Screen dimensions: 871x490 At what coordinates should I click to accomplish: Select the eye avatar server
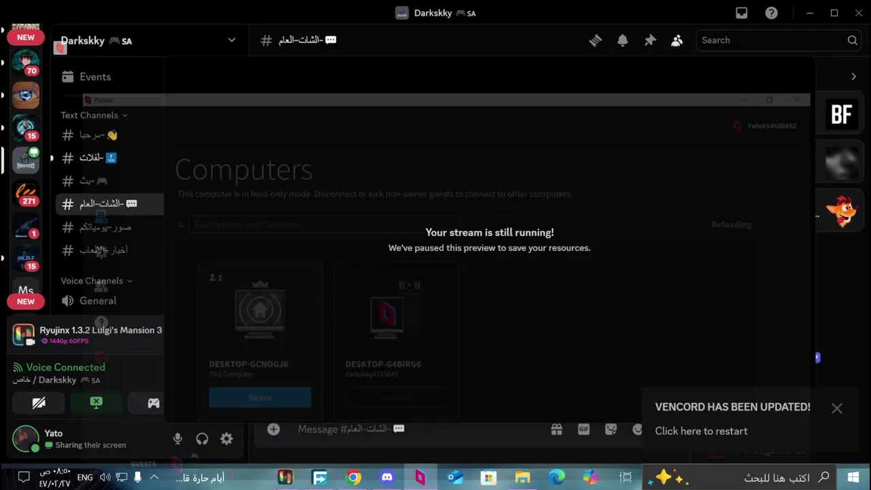tap(26, 95)
